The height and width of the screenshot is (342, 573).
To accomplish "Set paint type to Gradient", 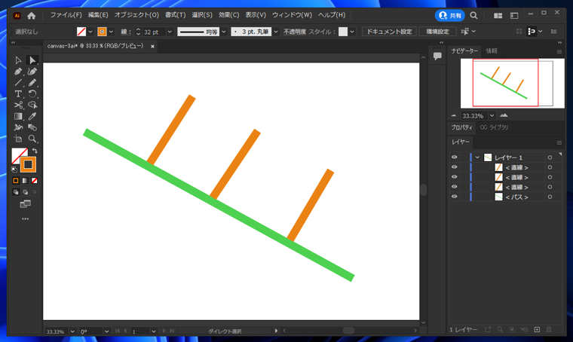I will click(x=25, y=181).
